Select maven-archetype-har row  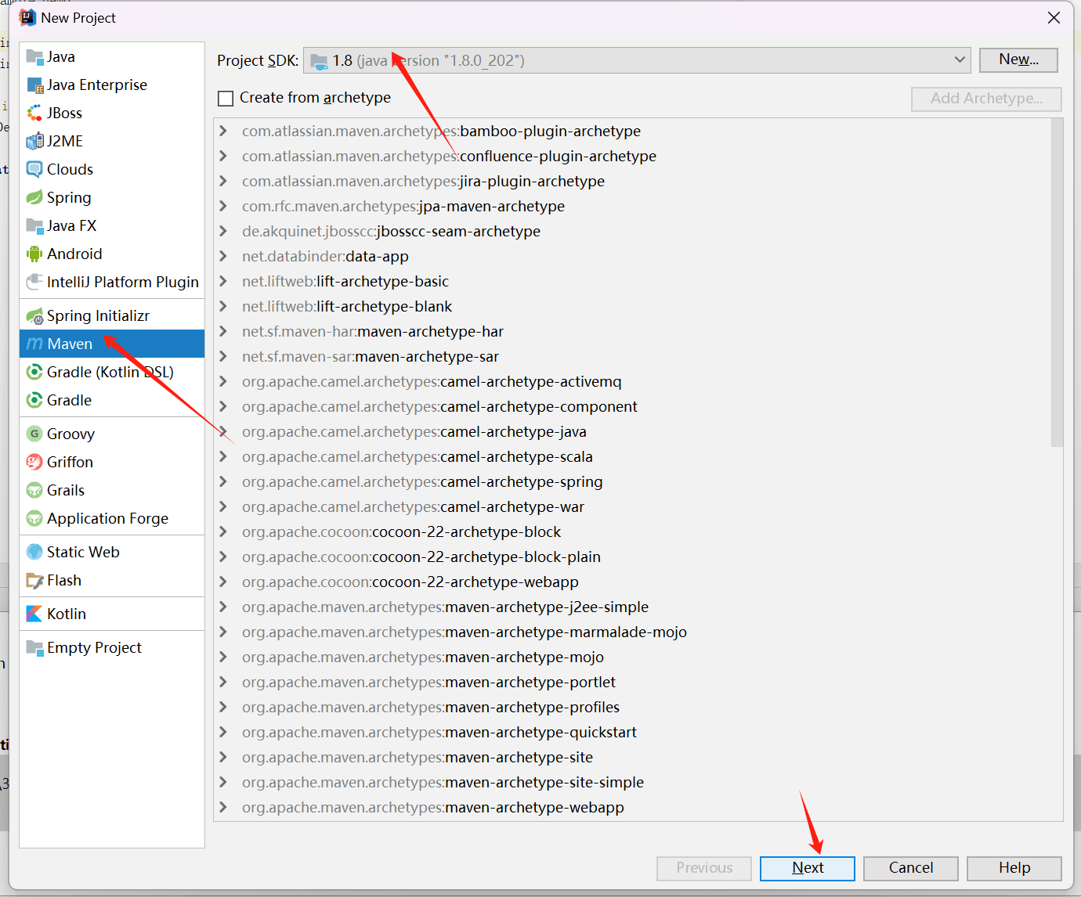(x=632, y=331)
